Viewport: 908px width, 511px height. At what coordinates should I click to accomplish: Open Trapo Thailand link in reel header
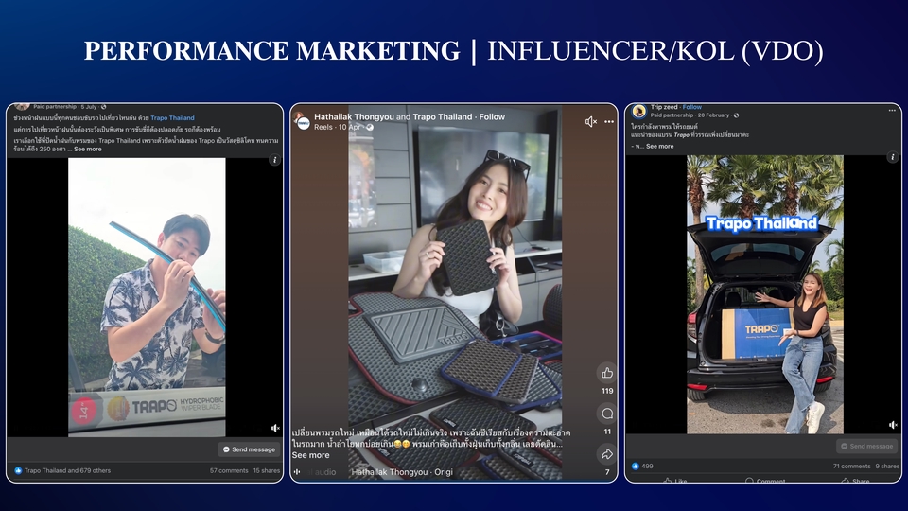443,117
